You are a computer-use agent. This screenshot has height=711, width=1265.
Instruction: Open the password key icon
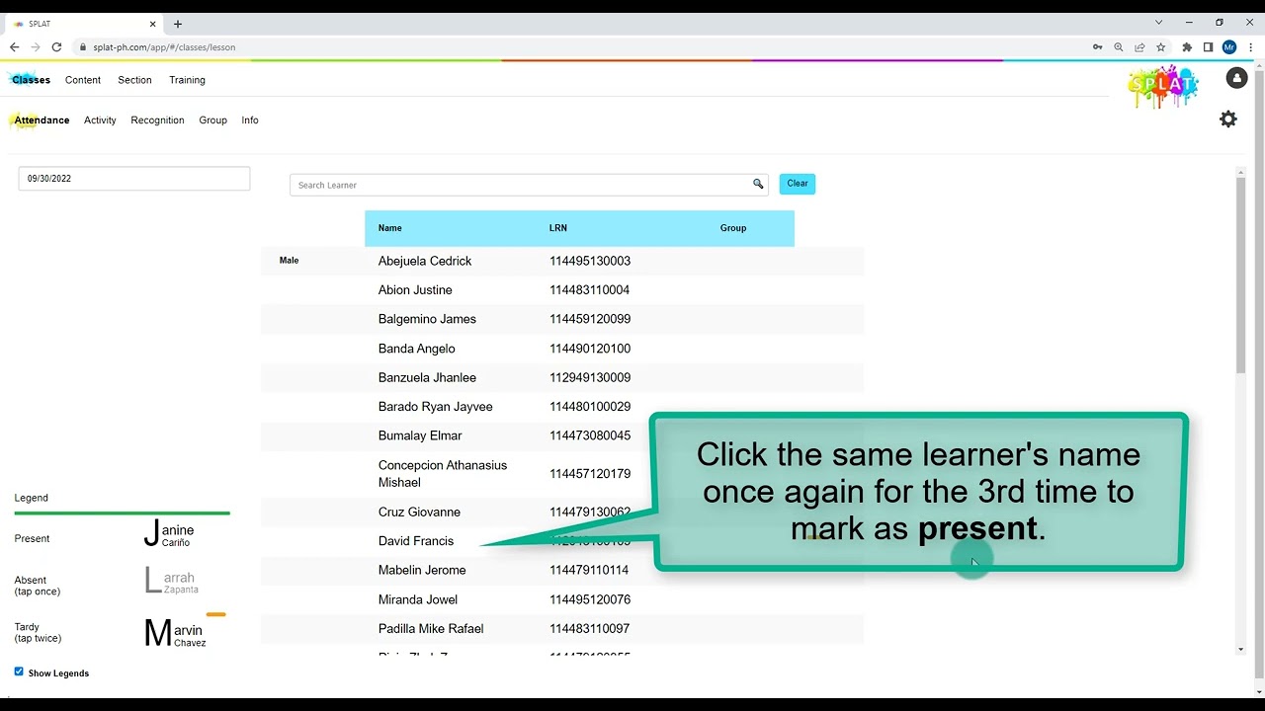[x=1097, y=47]
